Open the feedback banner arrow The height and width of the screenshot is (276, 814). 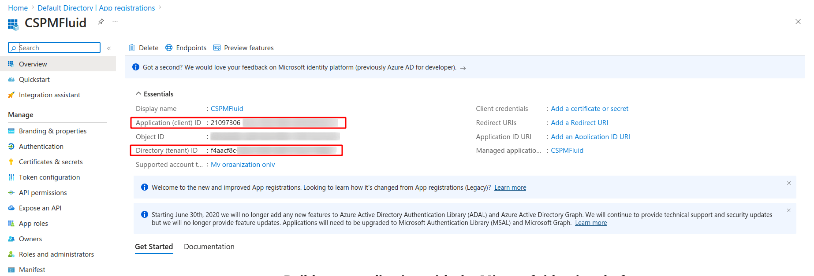(x=463, y=68)
